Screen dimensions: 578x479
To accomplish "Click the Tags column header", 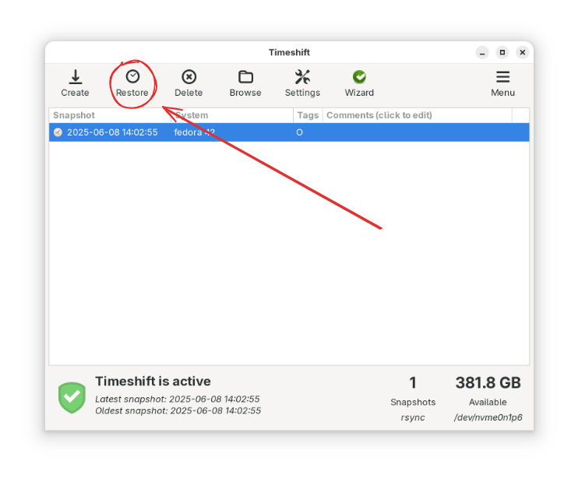I will [x=308, y=115].
